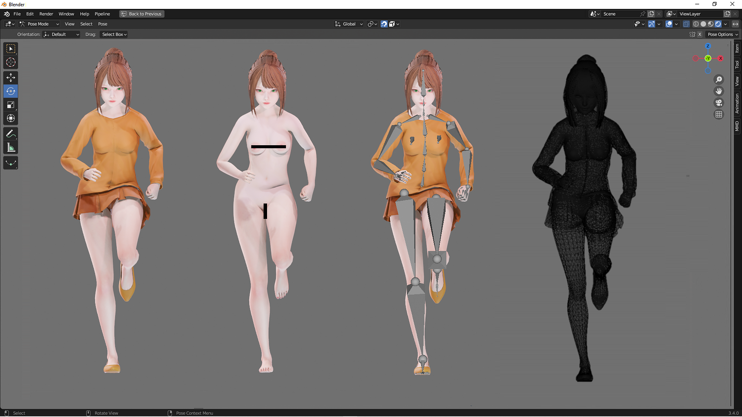Screen dimensions: 742x417
Task: Activate the Transform tool
Action: (x=10, y=118)
